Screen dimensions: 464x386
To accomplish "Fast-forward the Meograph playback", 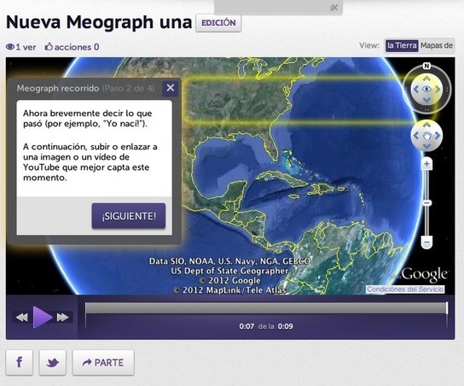I will (63, 318).
